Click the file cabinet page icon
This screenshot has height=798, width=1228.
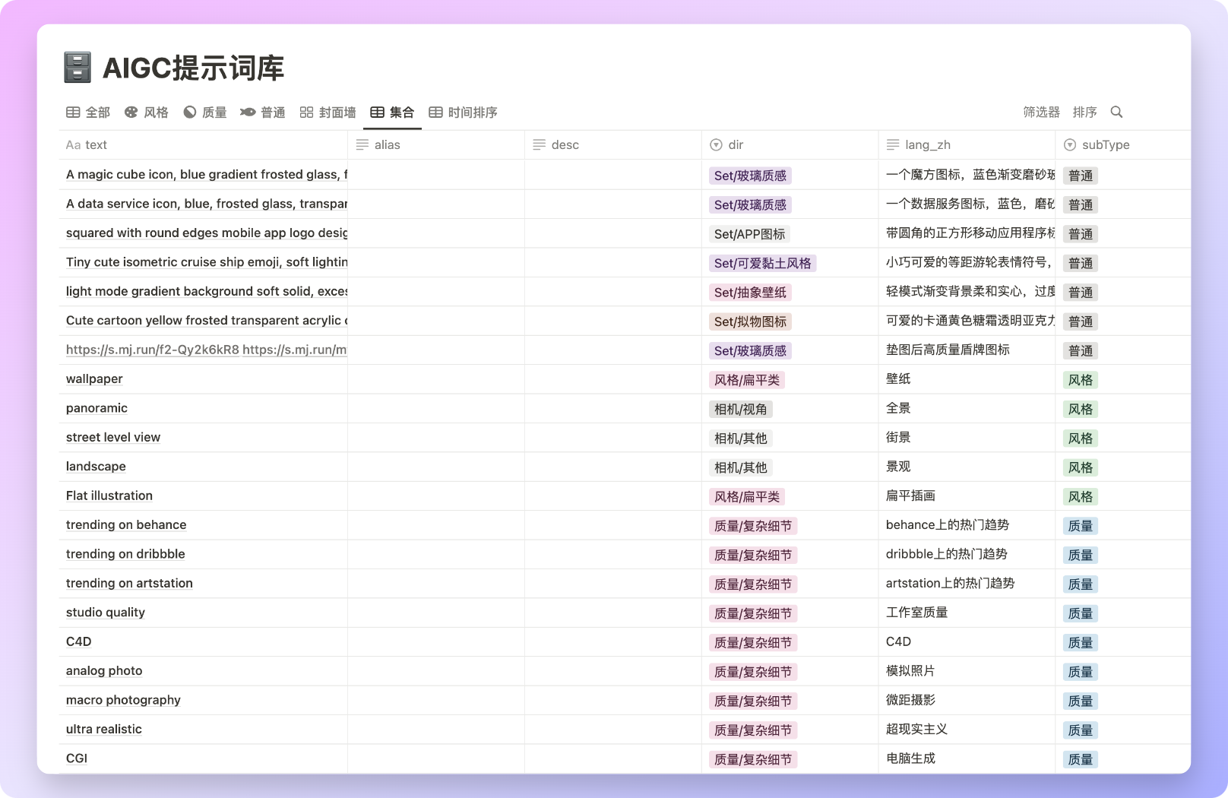78,68
